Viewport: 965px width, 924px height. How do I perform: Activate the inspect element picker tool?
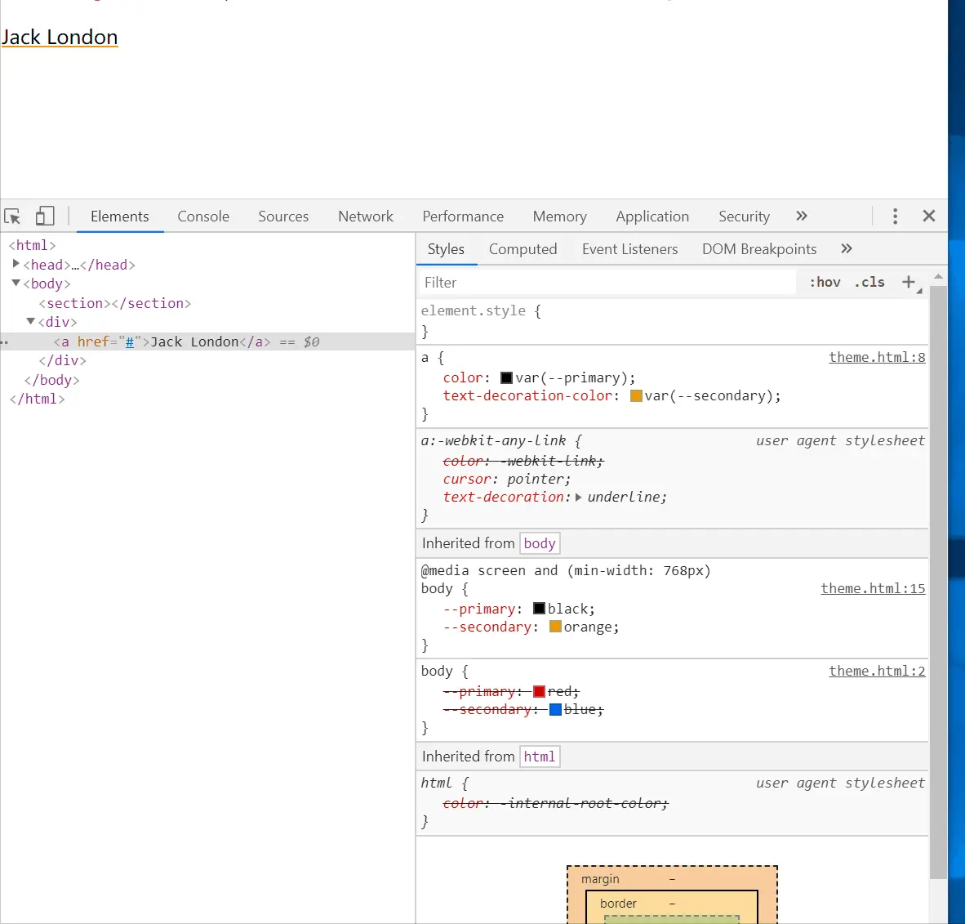coord(12,216)
